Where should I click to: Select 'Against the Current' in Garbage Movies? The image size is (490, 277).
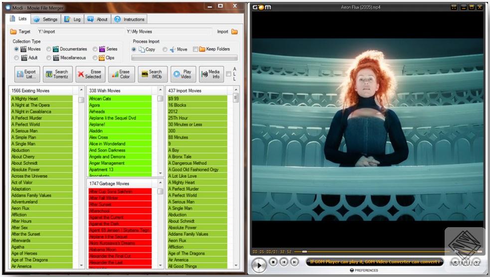pyautogui.click(x=120, y=217)
